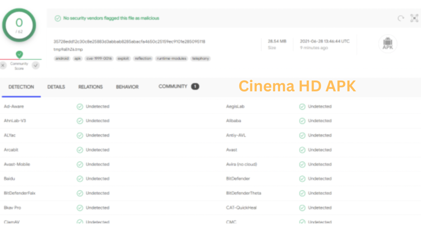
Task: Click the android tag
Action: pyautogui.click(x=62, y=58)
